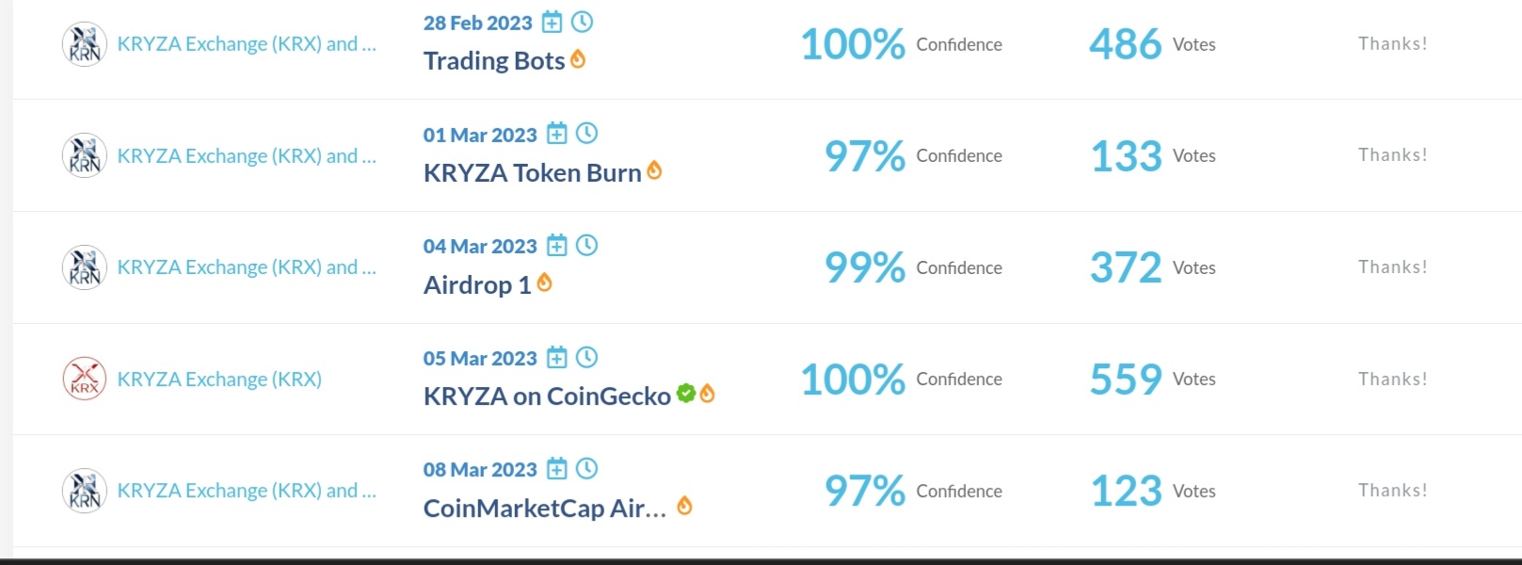Click clock icon beside 01 Mar 2023
This screenshot has width=1522, height=565.
click(x=586, y=133)
